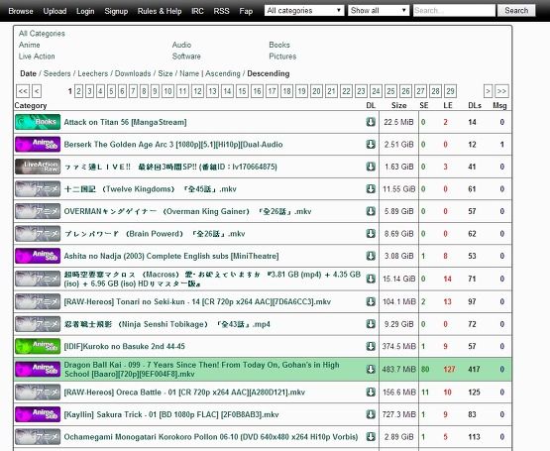Viewport: 550px width, 451px height.
Task: Click the Search button
Action: 516,11
